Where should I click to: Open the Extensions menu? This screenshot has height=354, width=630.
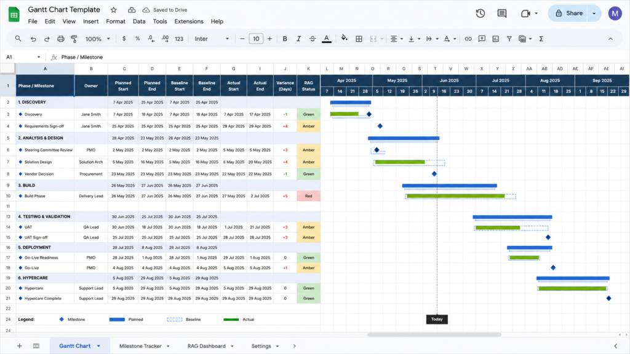189,22
